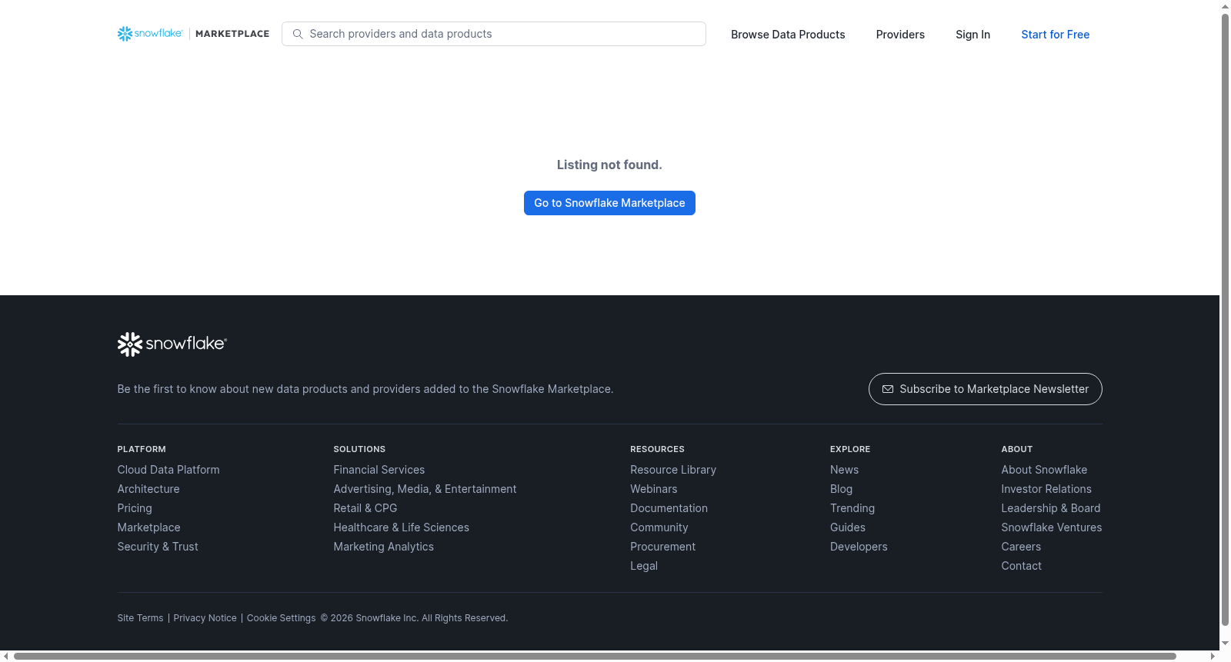Open Resource Library link
This screenshot has width=1231, height=662.
(x=673, y=470)
